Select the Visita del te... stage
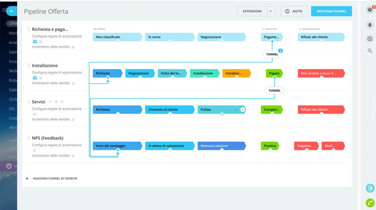The image size is (376, 210). (172, 73)
